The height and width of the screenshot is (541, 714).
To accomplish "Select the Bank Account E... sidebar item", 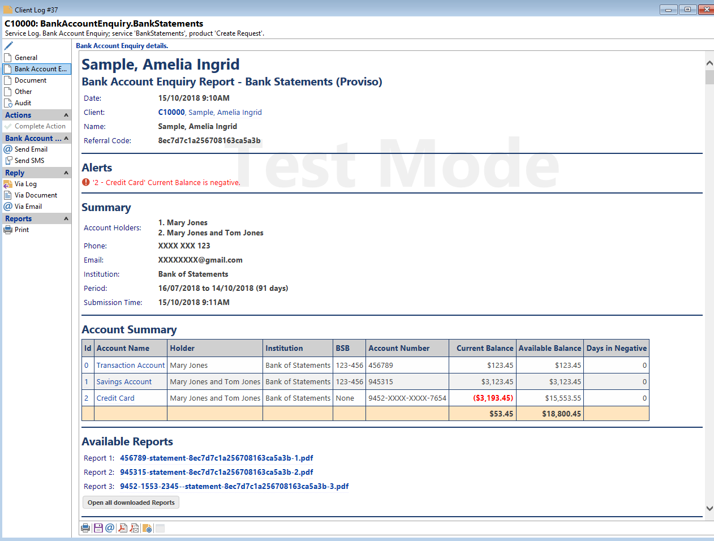I will click(x=37, y=69).
